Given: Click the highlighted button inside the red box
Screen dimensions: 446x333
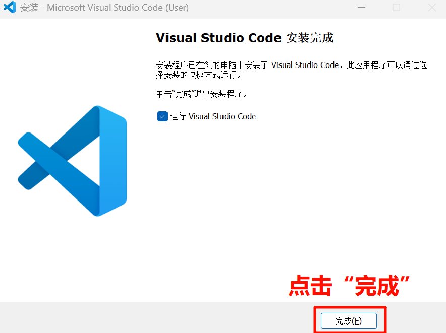Looking at the screenshot, I should pyautogui.click(x=349, y=320).
